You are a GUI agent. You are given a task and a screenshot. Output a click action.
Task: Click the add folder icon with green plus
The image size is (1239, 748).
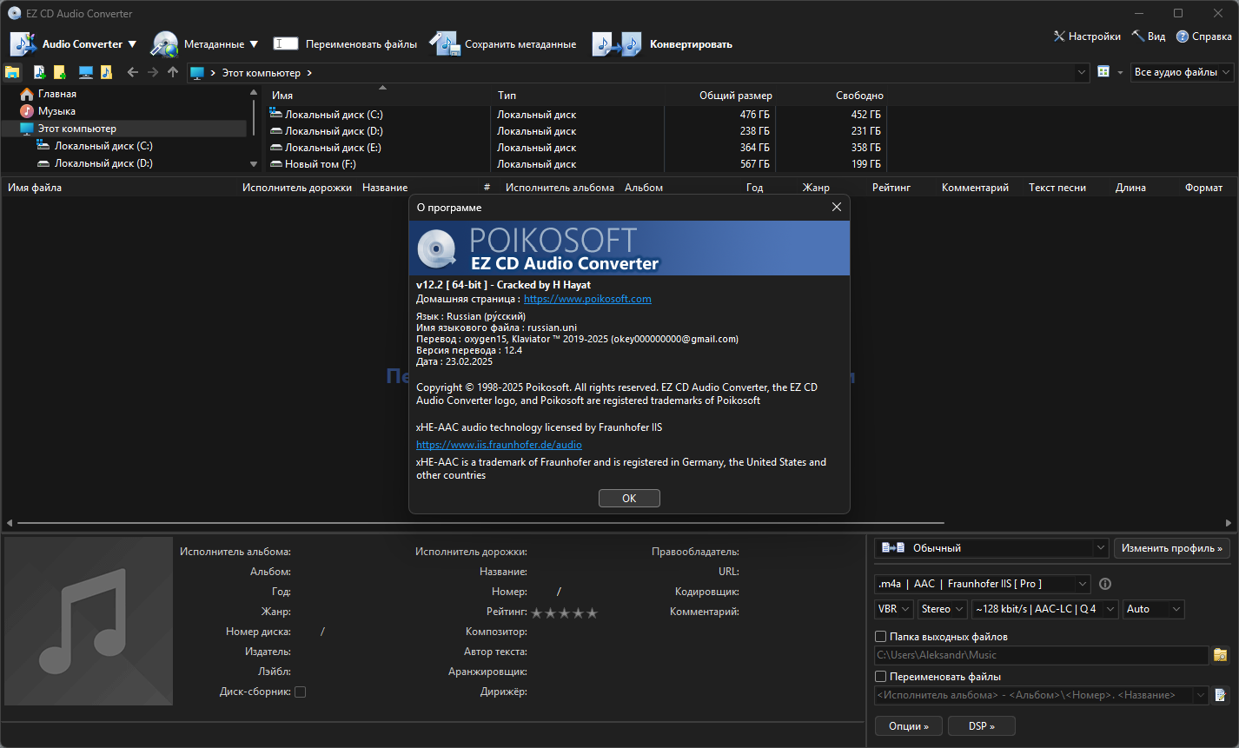(x=59, y=72)
